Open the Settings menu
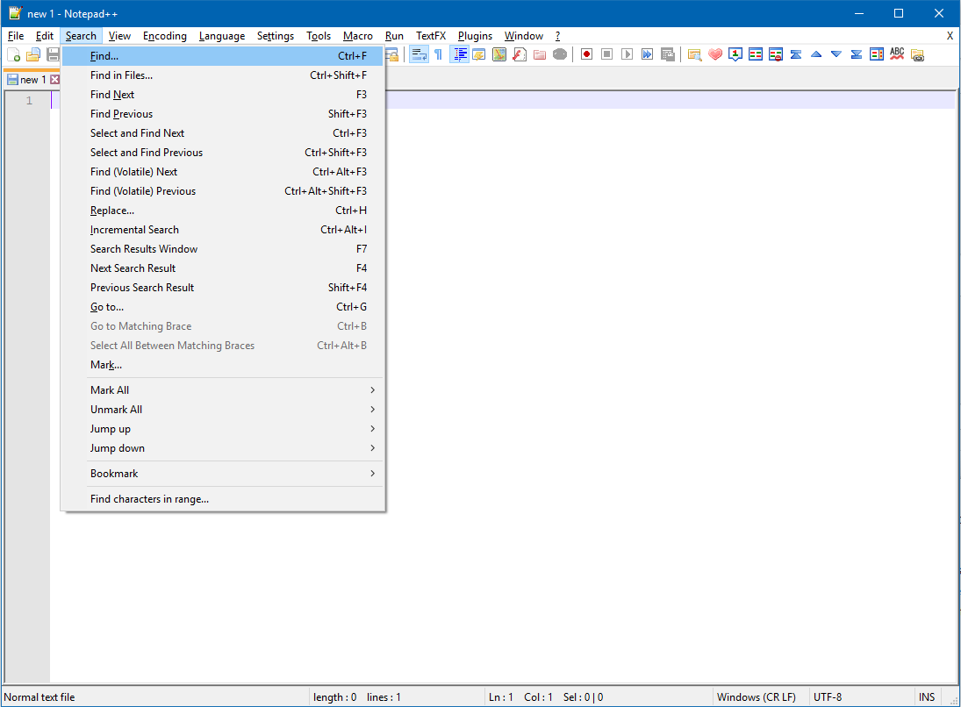 276,36
